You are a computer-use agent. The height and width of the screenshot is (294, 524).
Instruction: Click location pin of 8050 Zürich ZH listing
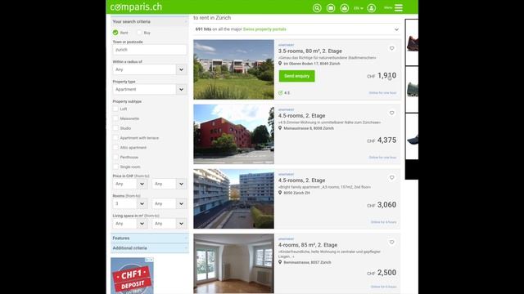point(280,193)
